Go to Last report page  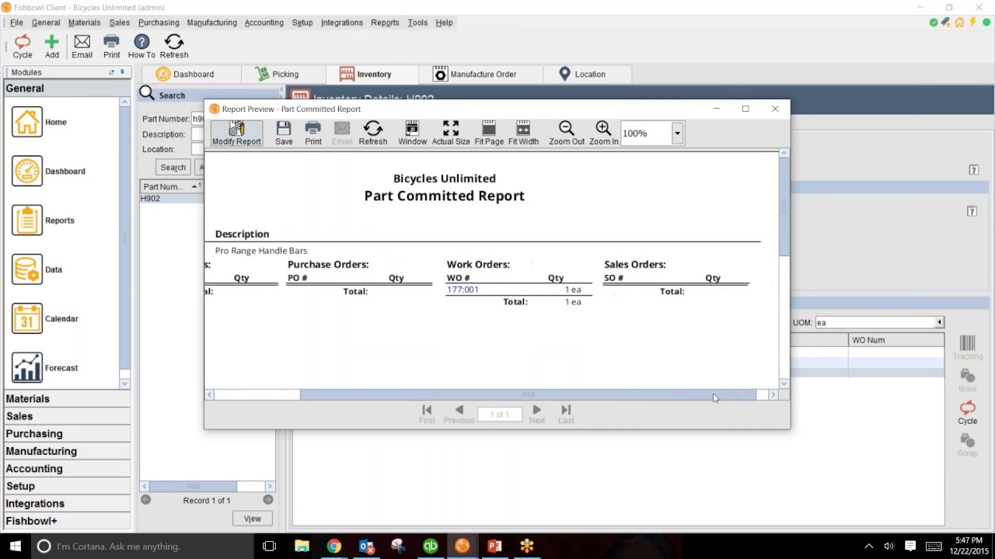tap(566, 414)
